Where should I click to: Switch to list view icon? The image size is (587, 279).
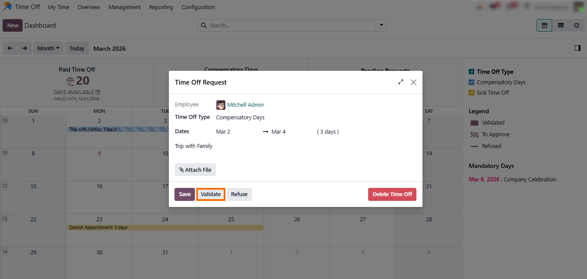tap(560, 26)
